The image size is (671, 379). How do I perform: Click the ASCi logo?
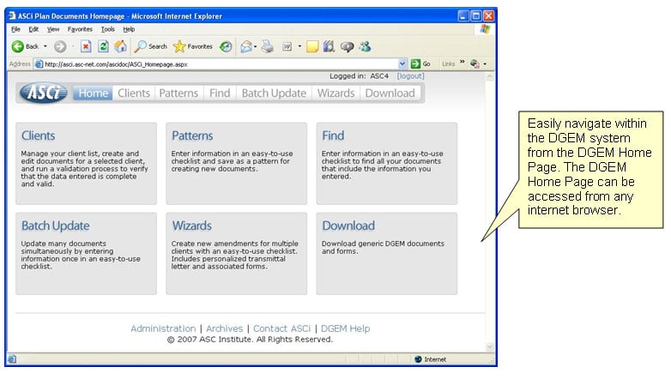[x=44, y=93]
